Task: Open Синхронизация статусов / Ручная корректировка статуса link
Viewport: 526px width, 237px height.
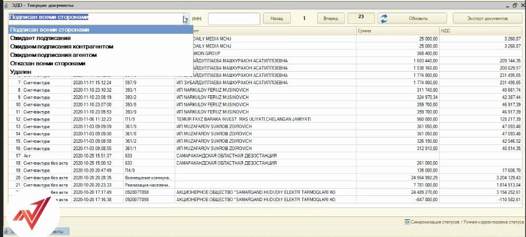Action: pyautogui.click(x=467, y=222)
